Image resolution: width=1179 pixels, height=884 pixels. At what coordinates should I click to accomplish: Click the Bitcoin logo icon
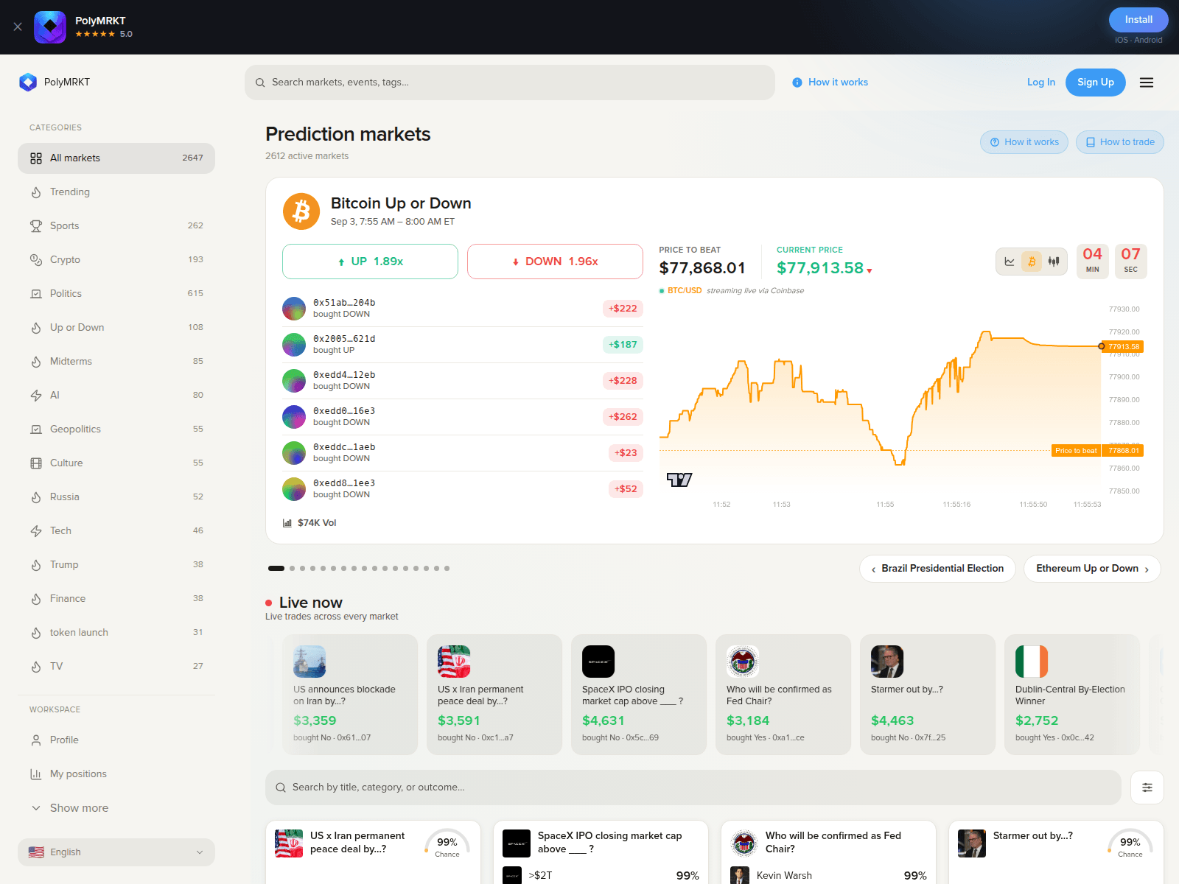pyautogui.click(x=301, y=211)
